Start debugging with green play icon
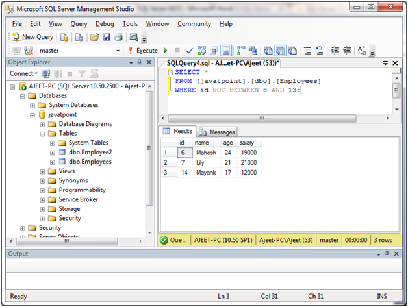 pyautogui.click(x=165, y=50)
